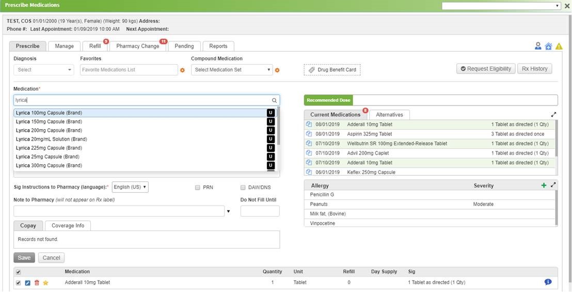Enable the PRN checkbox
The height and width of the screenshot is (292, 572).
click(198, 188)
